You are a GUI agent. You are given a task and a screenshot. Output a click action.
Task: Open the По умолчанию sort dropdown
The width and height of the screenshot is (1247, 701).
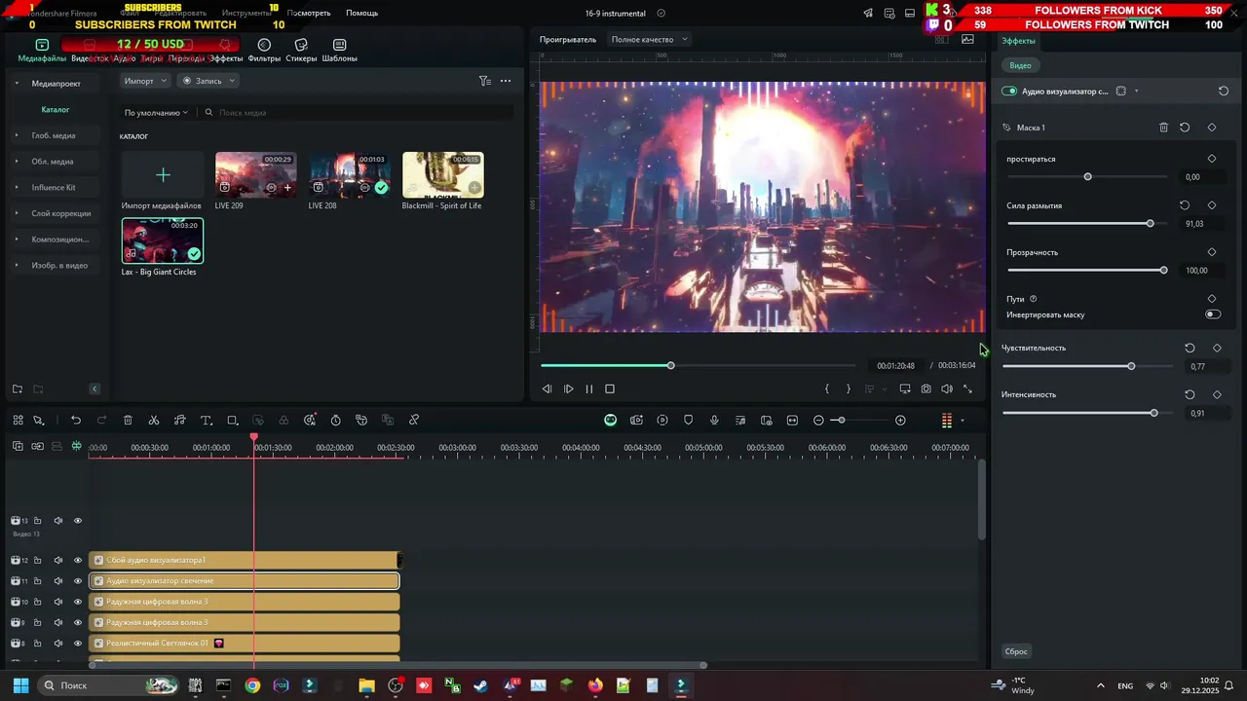tap(156, 113)
